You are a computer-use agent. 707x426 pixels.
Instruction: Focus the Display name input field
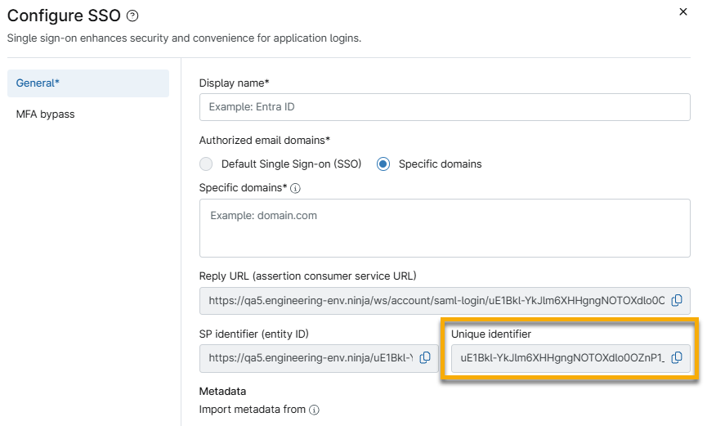[445, 107]
